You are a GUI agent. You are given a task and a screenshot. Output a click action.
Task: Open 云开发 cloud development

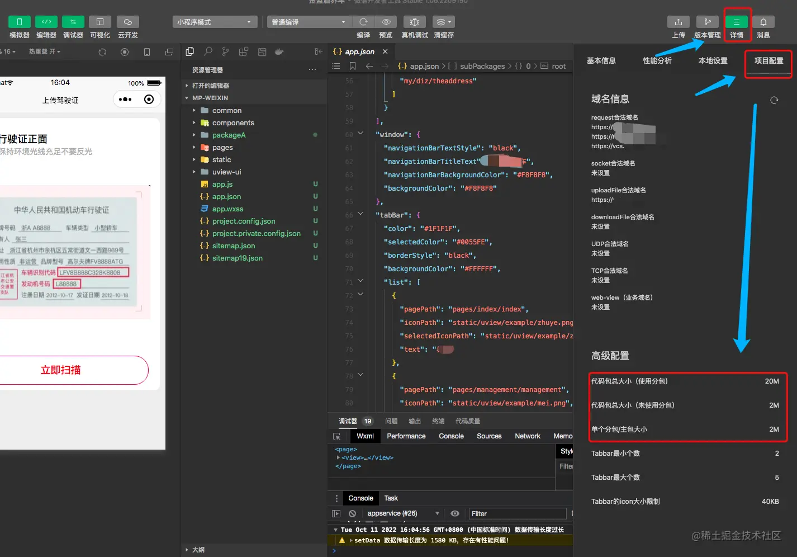(128, 22)
